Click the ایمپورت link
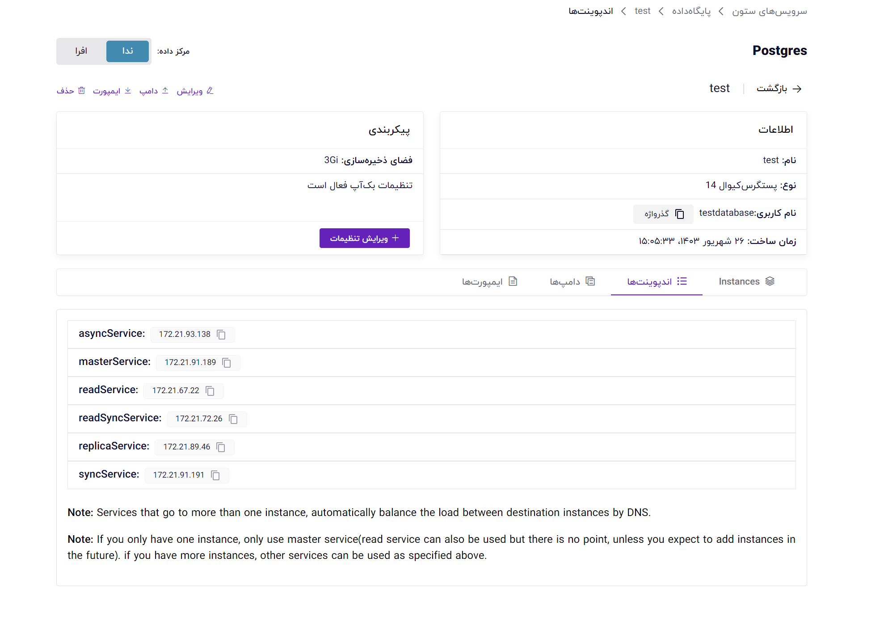 (x=112, y=91)
